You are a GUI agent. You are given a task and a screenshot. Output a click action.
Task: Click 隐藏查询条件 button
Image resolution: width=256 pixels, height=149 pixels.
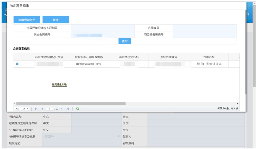[x=27, y=20]
